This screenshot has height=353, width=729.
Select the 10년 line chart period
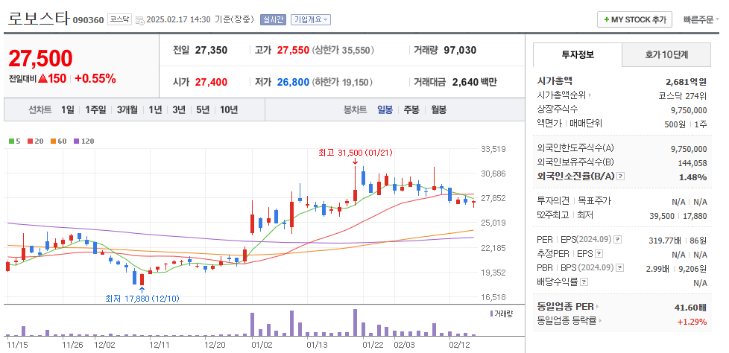click(x=229, y=110)
